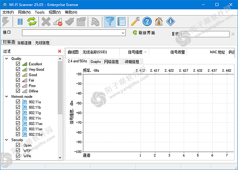Open the interface dropdown list

click(123, 33)
